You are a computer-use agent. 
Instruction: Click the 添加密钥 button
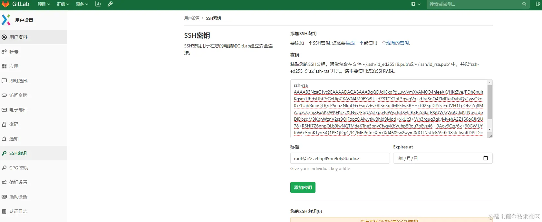tap(303, 187)
